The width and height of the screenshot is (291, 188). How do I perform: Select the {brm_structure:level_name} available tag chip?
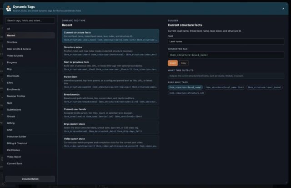[x=185, y=87]
